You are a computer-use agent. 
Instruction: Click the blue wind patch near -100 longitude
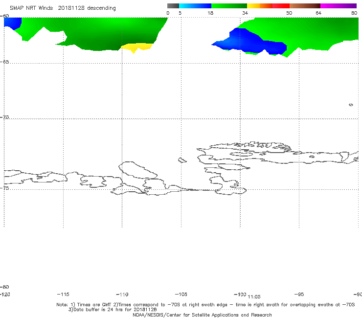coord(250,42)
